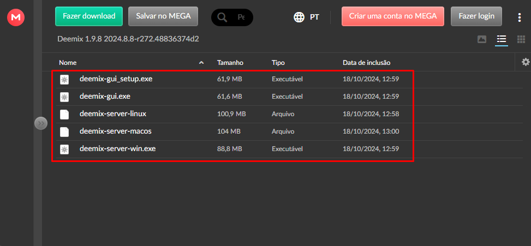Click deemix-gui.exe file icon
Viewport: 531px width, 246px height.
(x=64, y=97)
